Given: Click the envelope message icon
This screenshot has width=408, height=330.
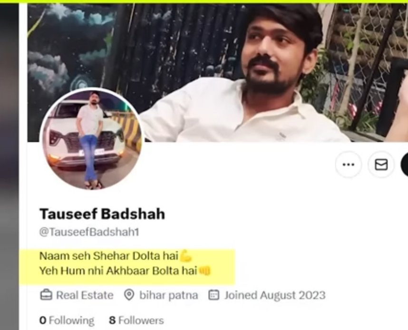Looking at the screenshot, I should [x=381, y=165].
